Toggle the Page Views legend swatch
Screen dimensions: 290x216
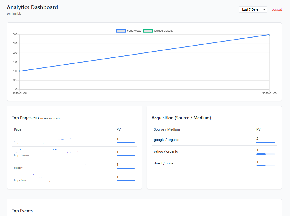[121, 31]
